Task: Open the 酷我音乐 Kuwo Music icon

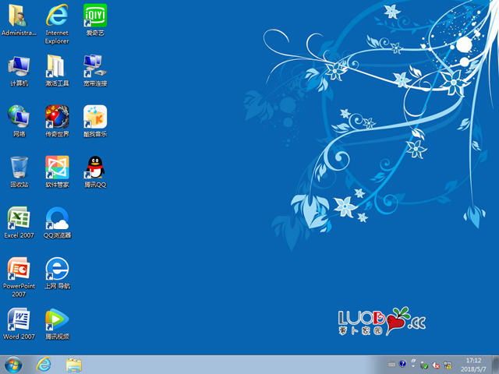Action: (95, 117)
